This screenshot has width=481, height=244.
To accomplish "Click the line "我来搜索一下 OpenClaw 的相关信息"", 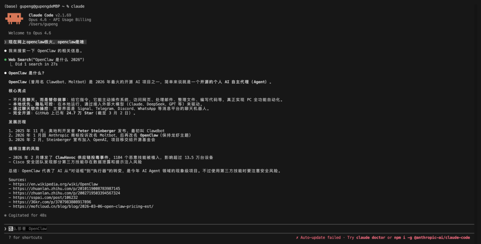I will (x=45, y=51).
